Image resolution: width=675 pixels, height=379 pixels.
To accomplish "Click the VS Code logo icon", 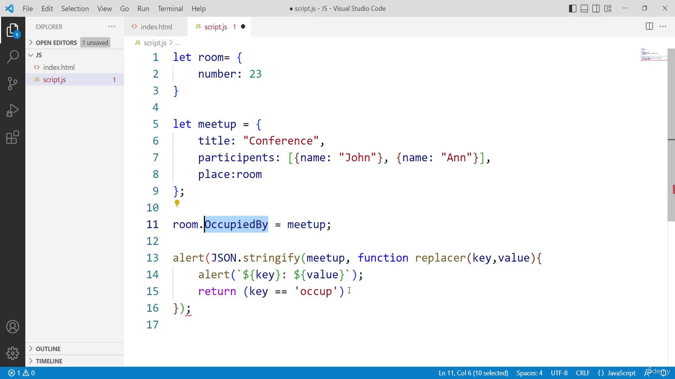I will tap(9, 8).
